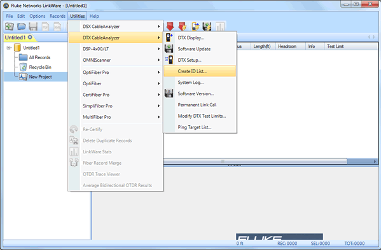Click the Save floppy disk toolbar icon
Image resolution: width=381 pixels, height=250 pixels.
[x=33, y=26]
